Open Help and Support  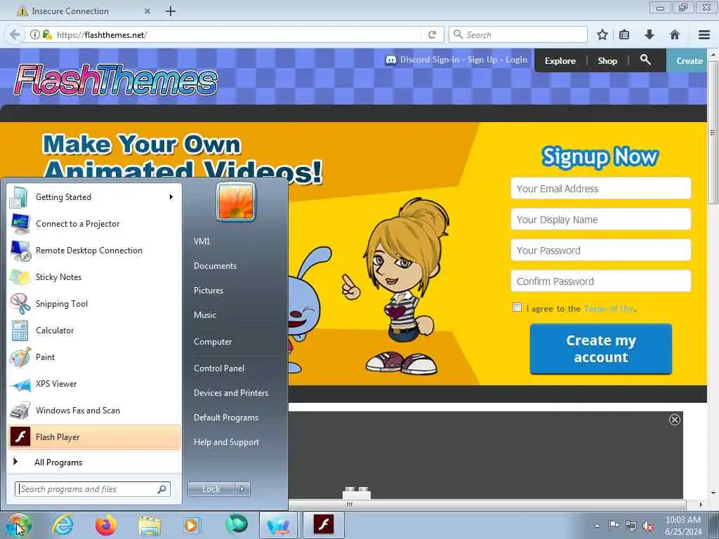pos(227,442)
